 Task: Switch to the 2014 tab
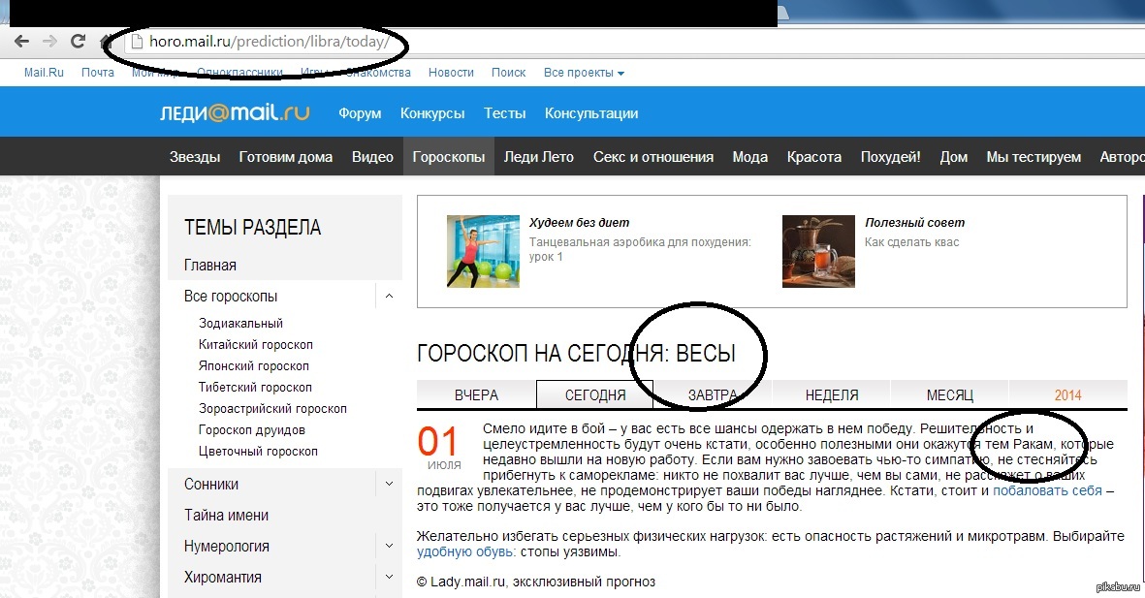pyautogui.click(x=1067, y=395)
